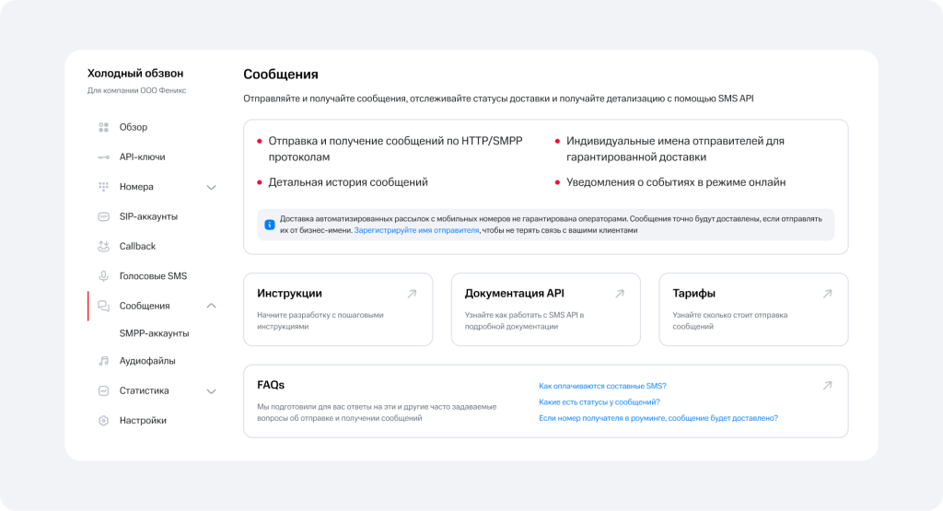Image resolution: width=943 pixels, height=511 pixels.
Task: Open the Какие есть статусы у сообщений link
Action: click(599, 402)
